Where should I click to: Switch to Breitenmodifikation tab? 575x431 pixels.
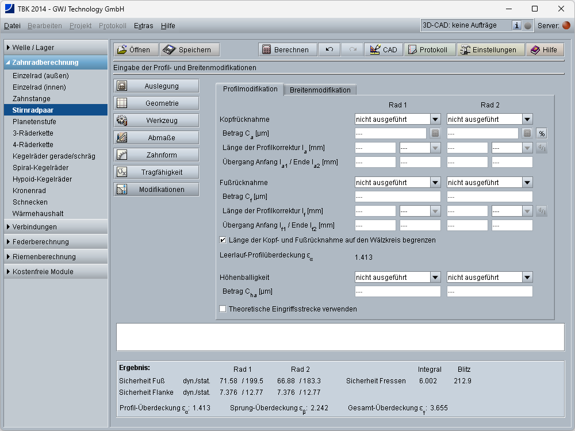pyautogui.click(x=320, y=90)
